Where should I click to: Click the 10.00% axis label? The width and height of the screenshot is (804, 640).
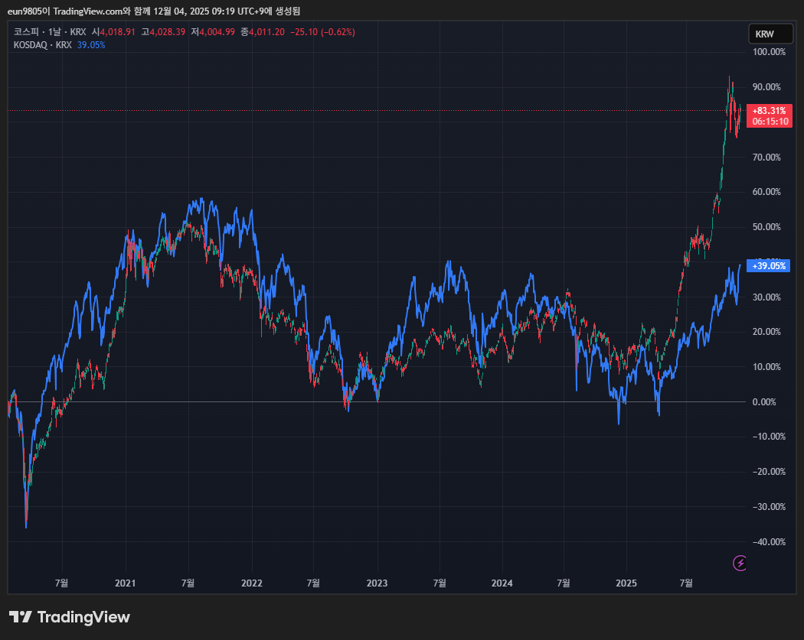(766, 367)
